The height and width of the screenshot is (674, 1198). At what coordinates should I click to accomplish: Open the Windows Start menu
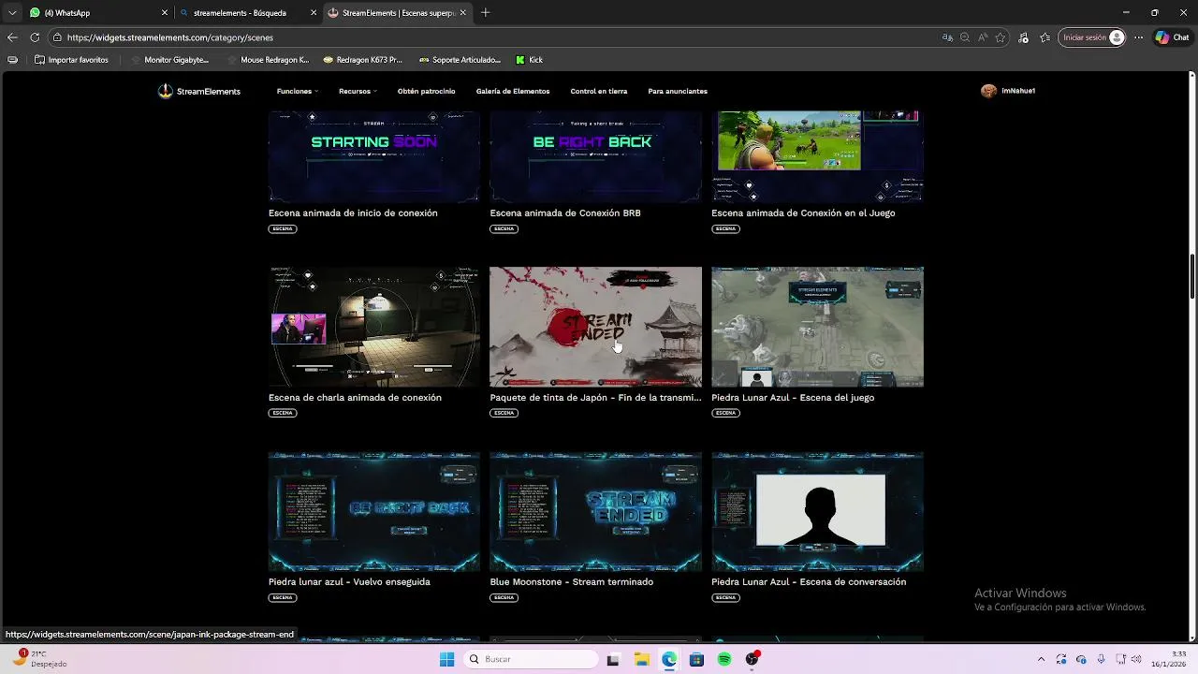tap(446, 659)
